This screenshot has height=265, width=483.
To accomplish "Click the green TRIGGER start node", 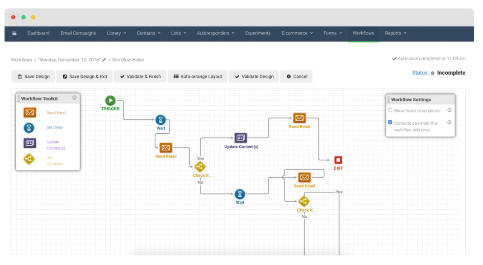I will tap(110, 100).
